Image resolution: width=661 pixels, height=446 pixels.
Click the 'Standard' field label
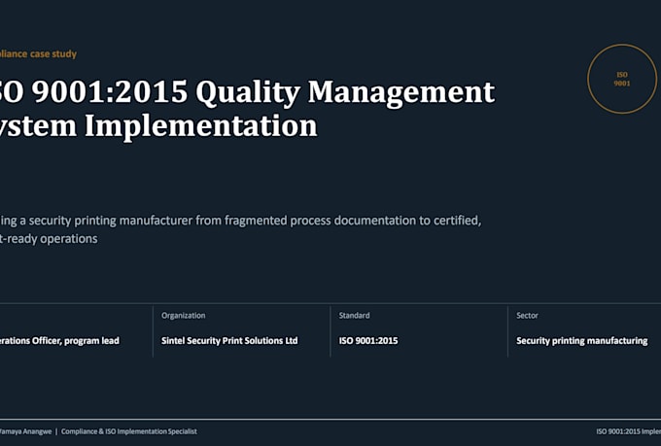[354, 316]
